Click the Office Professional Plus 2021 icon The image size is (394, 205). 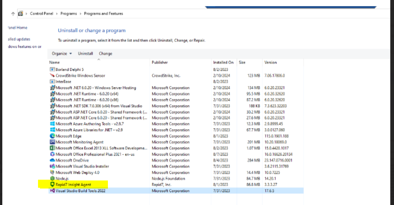coord(52,154)
